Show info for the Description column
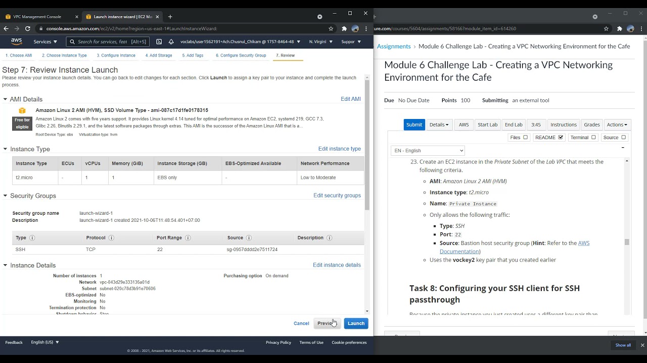Viewport: 647px width, 363px height. coord(329,238)
